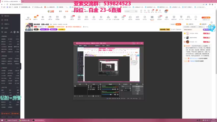Click the shop storefront icon in streamer toolbar
This screenshot has height=122, width=217.
[x=79, y=17]
